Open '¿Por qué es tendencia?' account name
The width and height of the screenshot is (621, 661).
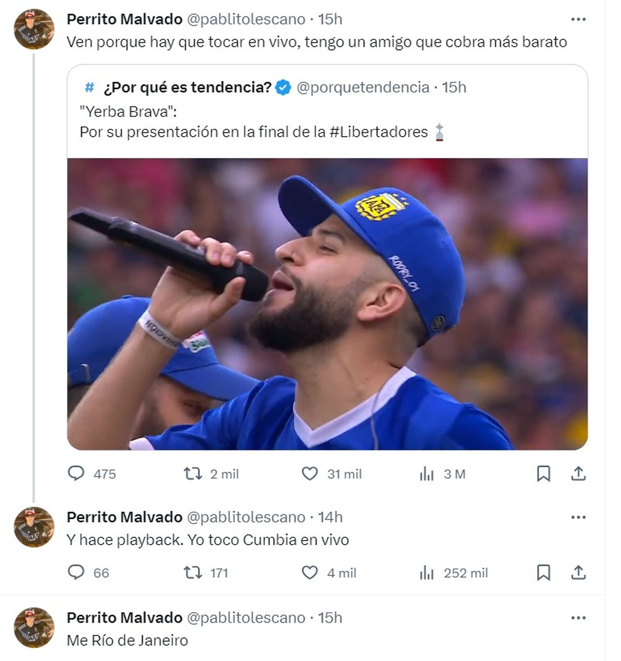click(x=187, y=87)
